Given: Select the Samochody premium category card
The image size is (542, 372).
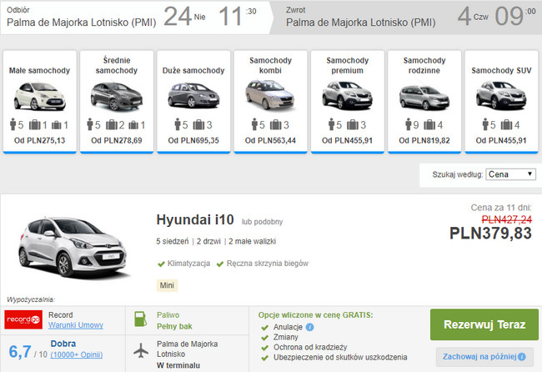Looking at the screenshot, I should point(348,101).
